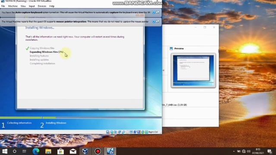The image size is (276, 155).
Task: Click the CPU virtualization status icon
Action: tap(139, 132)
